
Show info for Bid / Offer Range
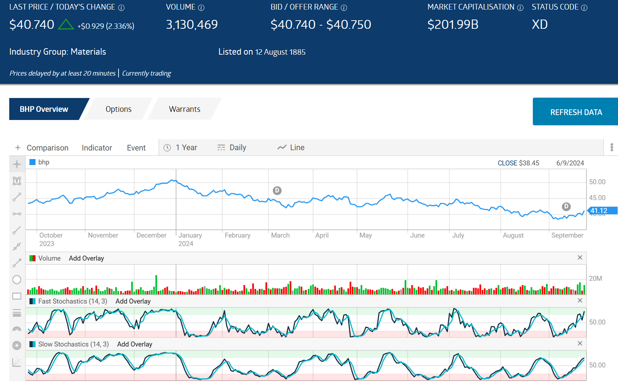click(x=344, y=7)
